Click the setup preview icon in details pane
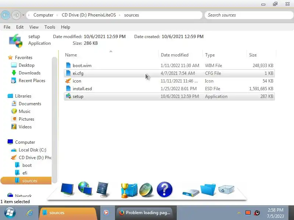The width and height of the screenshot is (294, 220). coord(15,41)
